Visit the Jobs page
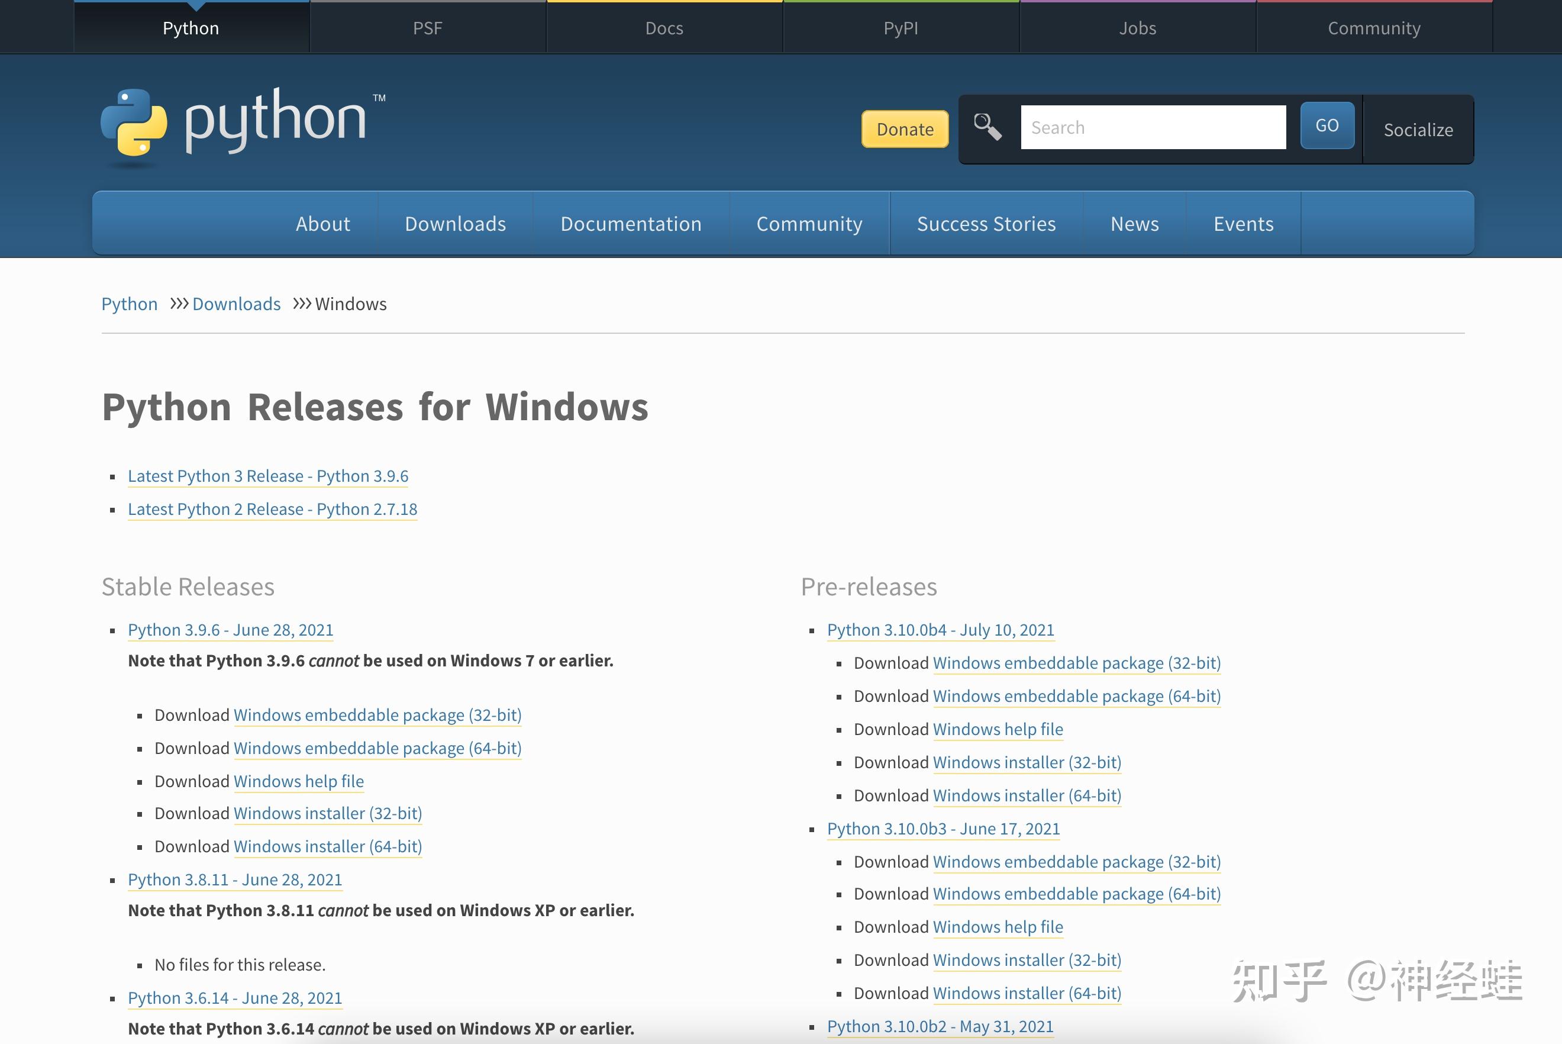Image resolution: width=1562 pixels, height=1044 pixels. pyautogui.click(x=1137, y=27)
